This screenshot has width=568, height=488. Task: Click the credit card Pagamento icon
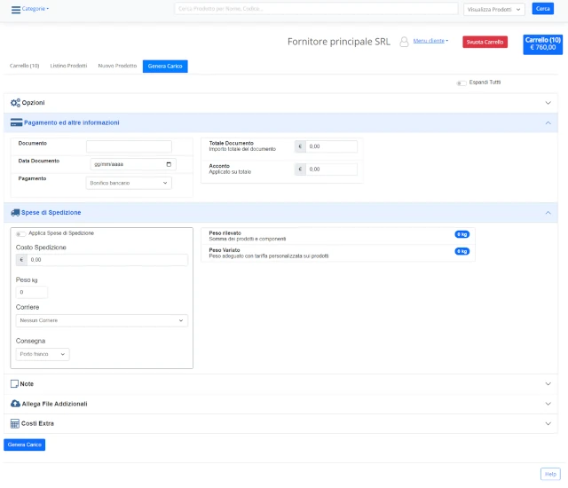pos(16,122)
